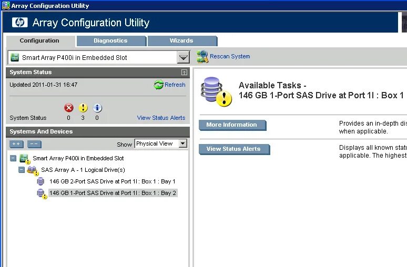
Task: Open the controller selection dropdown arrow
Action: point(183,57)
